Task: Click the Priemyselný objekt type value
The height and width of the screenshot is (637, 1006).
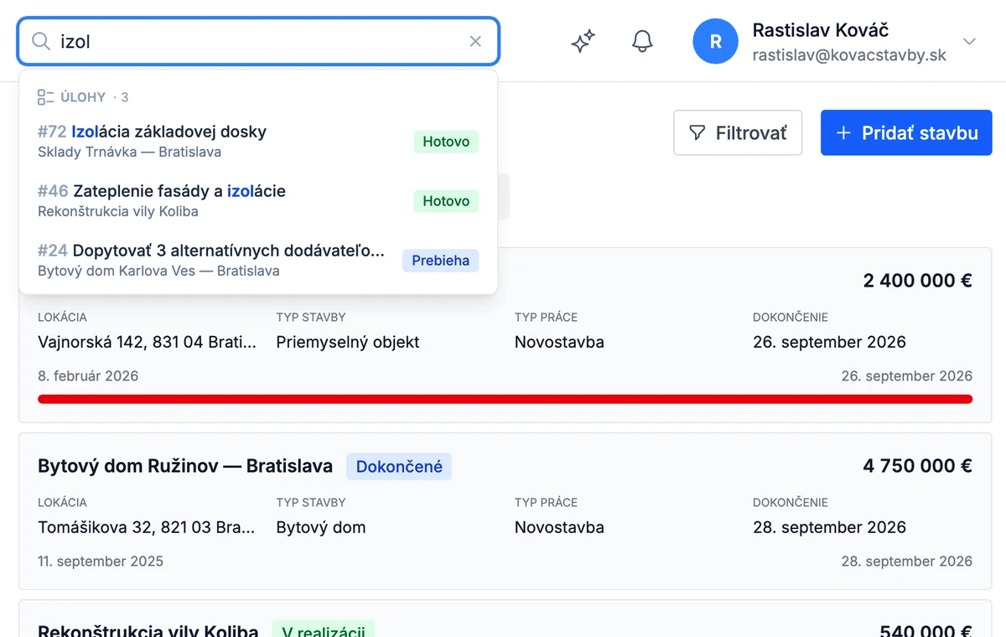Action: pos(348,342)
